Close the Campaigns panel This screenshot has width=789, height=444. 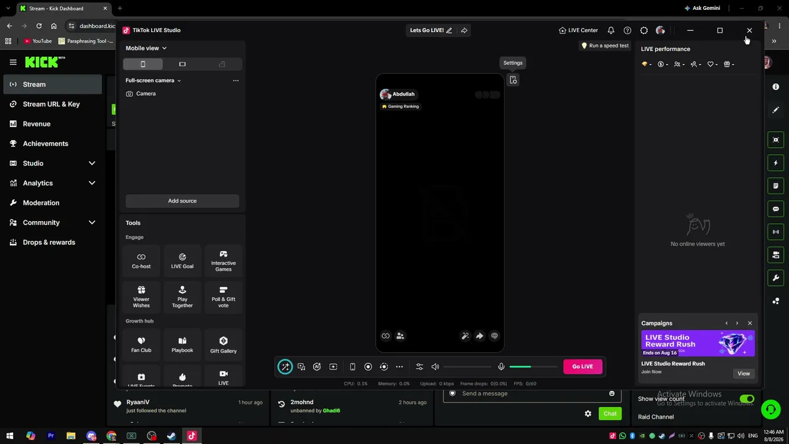[750, 323]
